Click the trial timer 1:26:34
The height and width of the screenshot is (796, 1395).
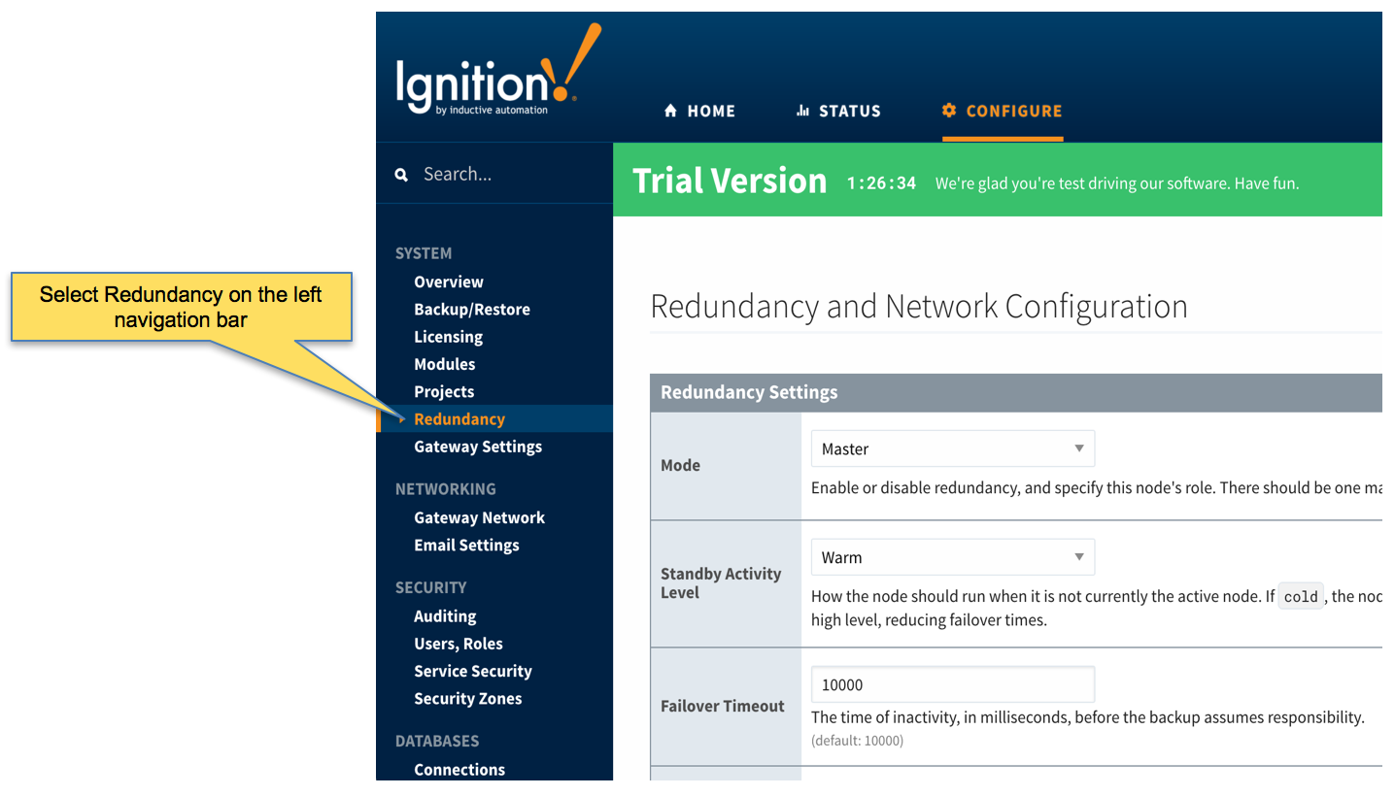(881, 182)
